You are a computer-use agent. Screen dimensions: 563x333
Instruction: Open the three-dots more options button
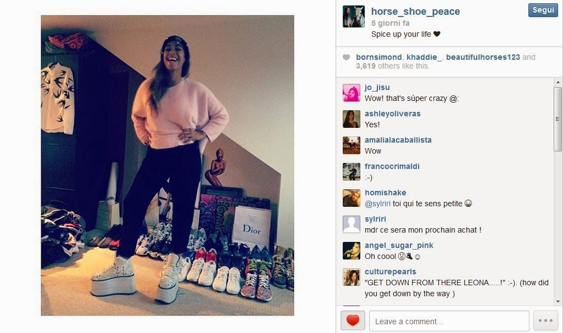[x=545, y=320]
